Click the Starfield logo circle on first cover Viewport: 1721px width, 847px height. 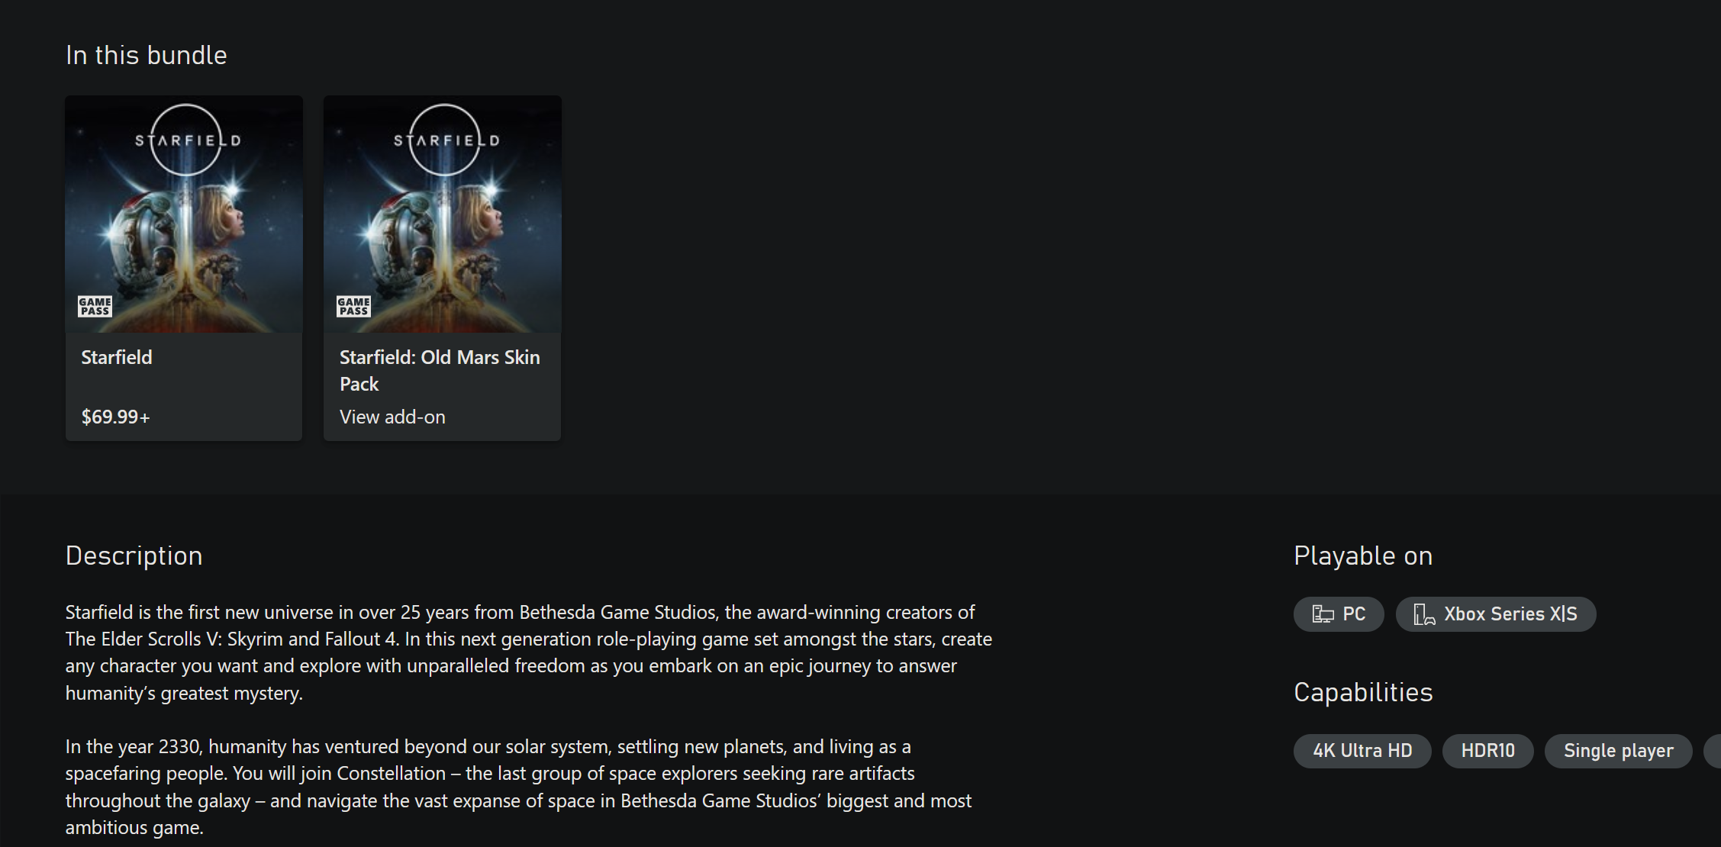coord(186,140)
